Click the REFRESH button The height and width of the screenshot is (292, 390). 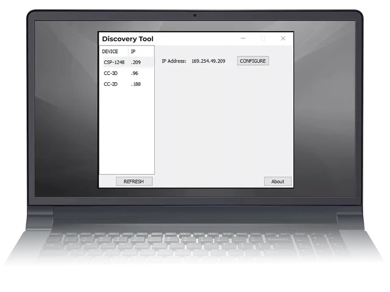[x=134, y=181]
